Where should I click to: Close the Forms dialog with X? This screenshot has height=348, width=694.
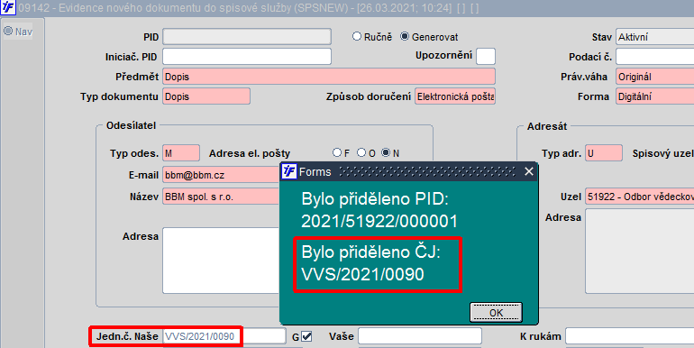pos(528,171)
